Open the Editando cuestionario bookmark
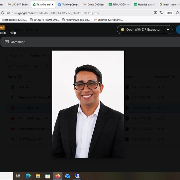This screenshot has height=180, width=180. click(x=108, y=20)
